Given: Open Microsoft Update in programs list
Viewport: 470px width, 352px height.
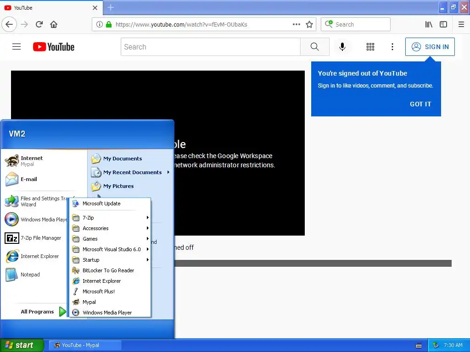Looking at the screenshot, I should pos(110,203).
